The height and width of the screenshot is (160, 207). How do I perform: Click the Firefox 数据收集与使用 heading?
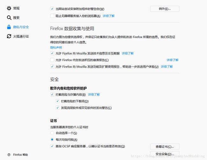pyautogui.click(x=72, y=29)
